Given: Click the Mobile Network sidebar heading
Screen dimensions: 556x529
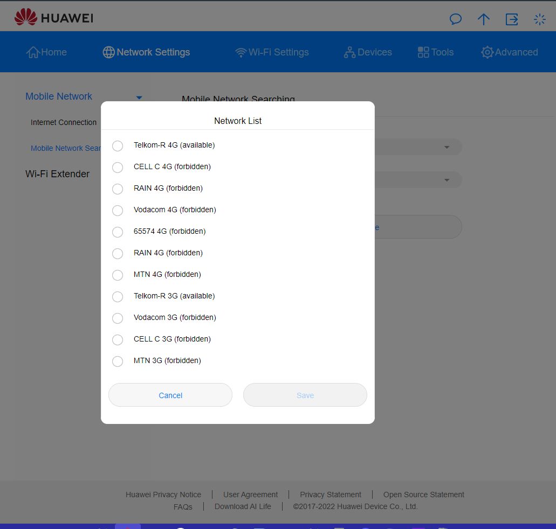Looking at the screenshot, I should 59,96.
